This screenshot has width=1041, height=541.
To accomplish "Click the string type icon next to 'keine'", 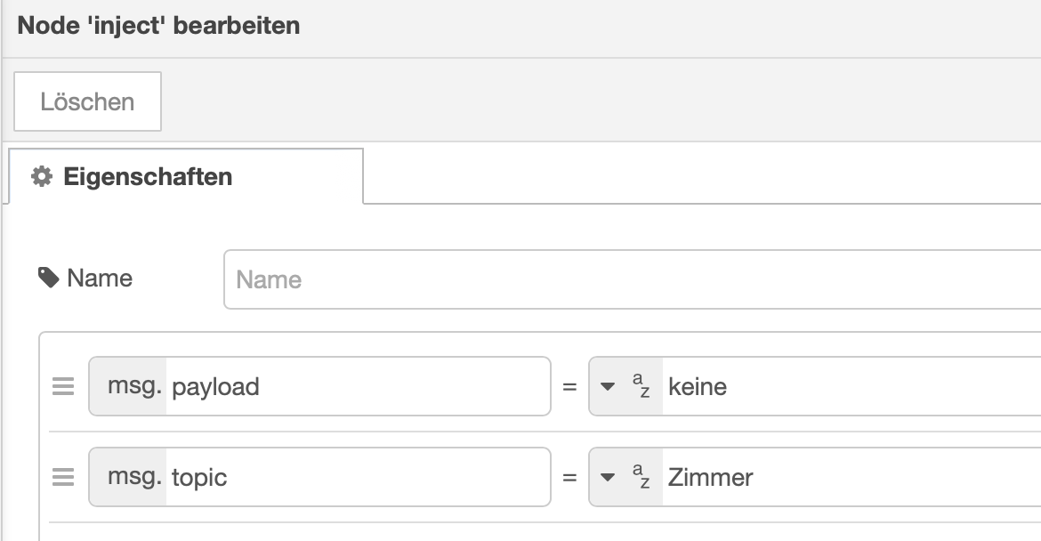I will pyautogui.click(x=641, y=387).
